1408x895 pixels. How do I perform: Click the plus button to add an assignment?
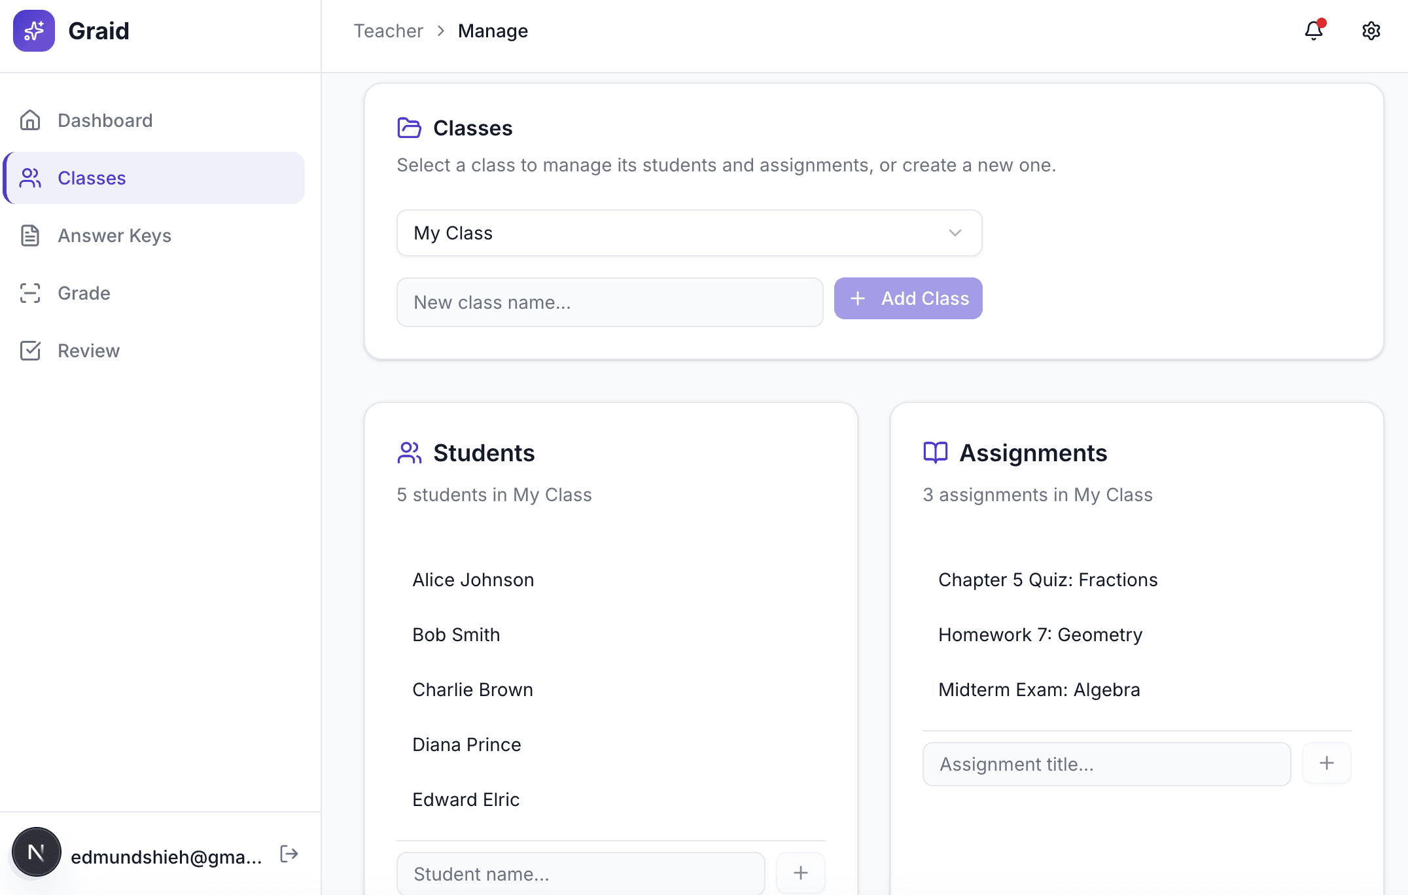pos(1326,763)
